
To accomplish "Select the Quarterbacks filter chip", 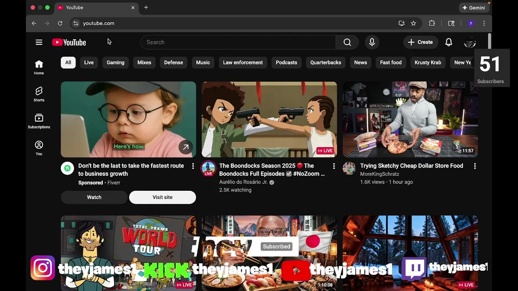I will pyautogui.click(x=326, y=62).
